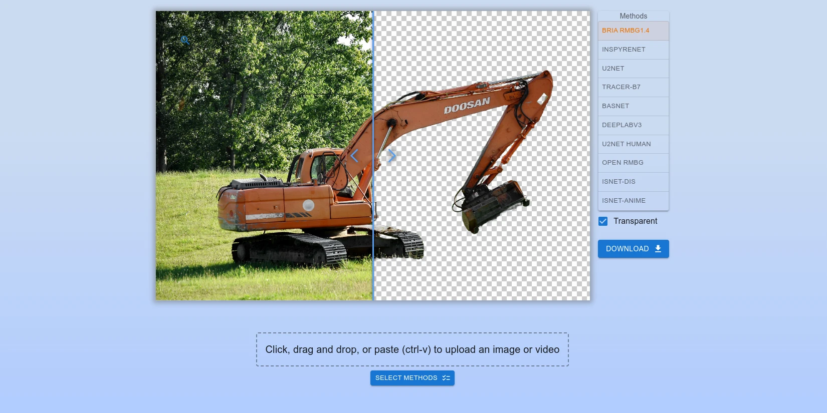
Task: Choose the U2NET method
Action: tap(633, 69)
